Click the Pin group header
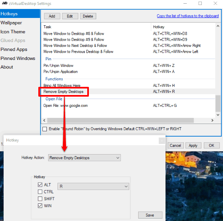Screen dimensions: 223x221 pos(48,59)
